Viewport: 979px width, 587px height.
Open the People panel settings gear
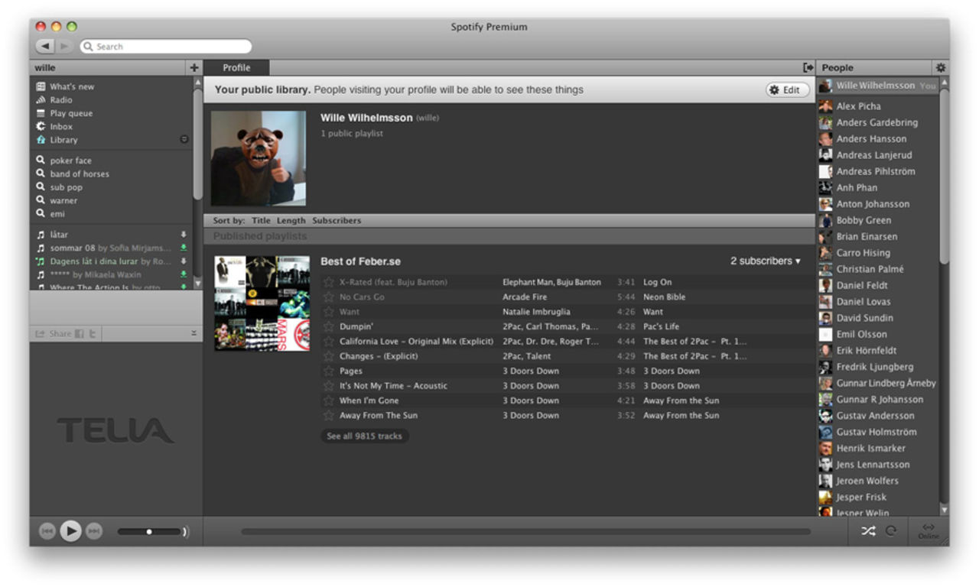[941, 67]
